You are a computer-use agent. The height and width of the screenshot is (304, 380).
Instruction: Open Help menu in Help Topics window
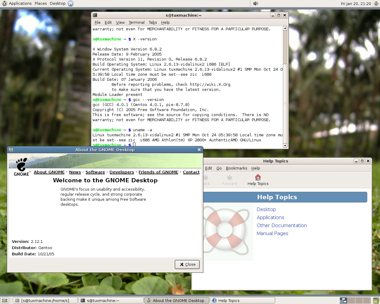[256, 168]
